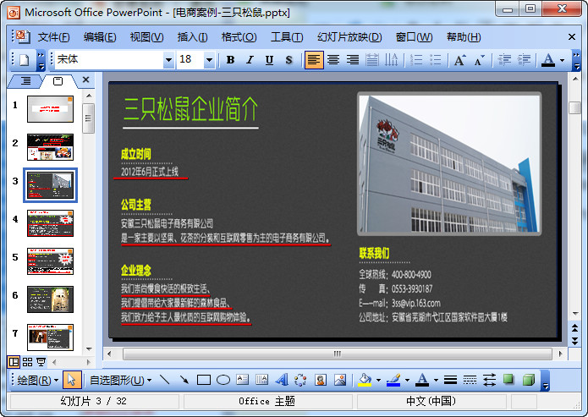Select the Arrow drawing tool
The height and width of the screenshot is (417, 588).
184,380
